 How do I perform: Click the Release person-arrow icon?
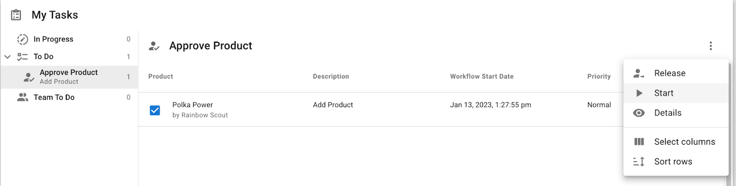click(x=639, y=73)
